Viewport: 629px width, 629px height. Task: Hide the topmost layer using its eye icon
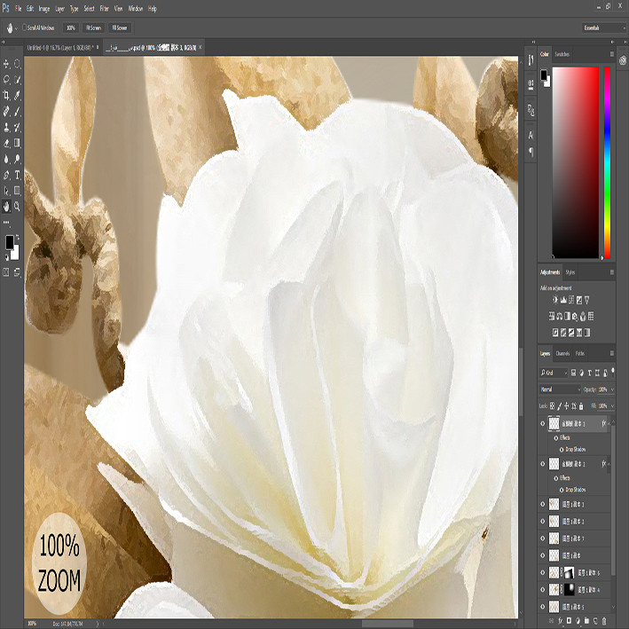click(543, 423)
